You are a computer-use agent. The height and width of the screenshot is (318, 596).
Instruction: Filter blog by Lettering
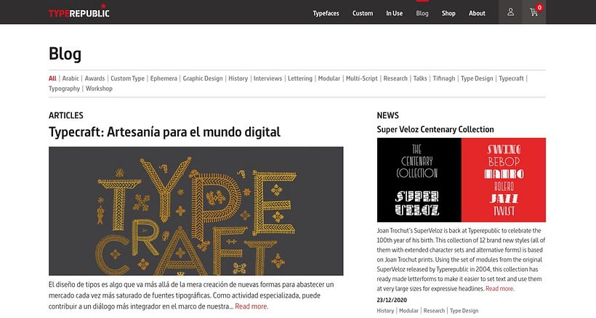[x=300, y=78]
